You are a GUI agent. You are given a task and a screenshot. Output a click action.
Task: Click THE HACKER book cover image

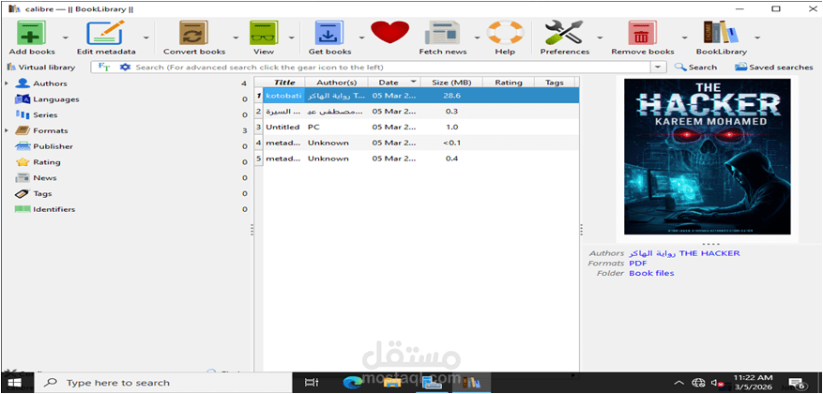(707, 157)
